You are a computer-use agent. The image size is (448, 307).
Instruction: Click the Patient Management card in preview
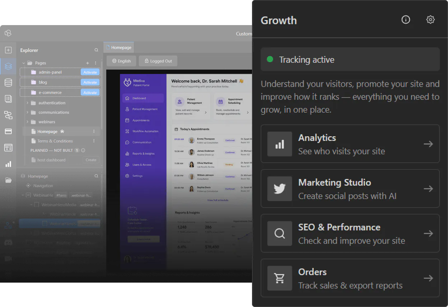191,106
